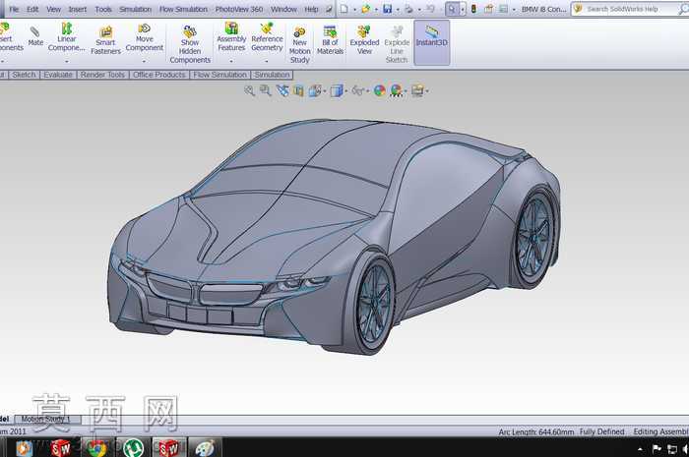Screen dimensions: 689x457
Task: Click Arc Length 644.60mm status text
Action: 536,432
